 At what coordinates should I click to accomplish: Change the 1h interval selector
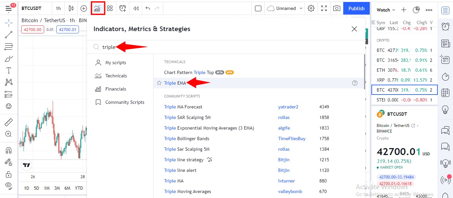pyautogui.click(x=58, y=8)
